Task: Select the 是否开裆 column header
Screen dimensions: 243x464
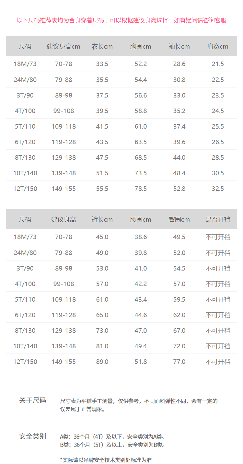Action: [218, 220]
